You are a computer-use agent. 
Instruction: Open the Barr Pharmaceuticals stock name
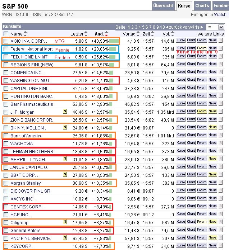(x=32, y=104)
